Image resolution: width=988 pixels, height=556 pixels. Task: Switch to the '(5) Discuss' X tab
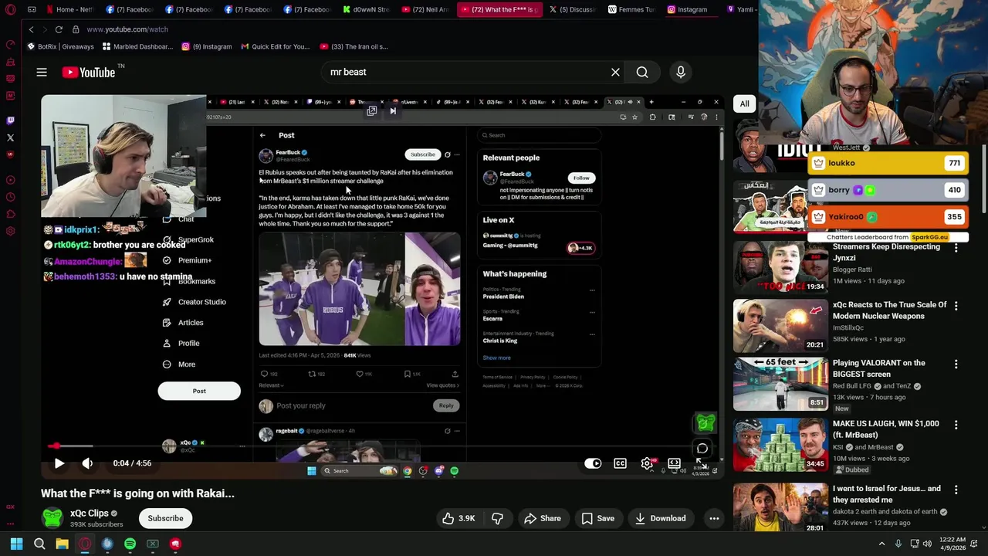coord(573,9)
